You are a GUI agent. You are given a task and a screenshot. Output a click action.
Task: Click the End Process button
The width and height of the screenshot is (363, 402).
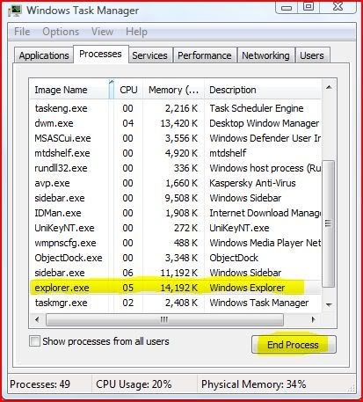click(x=294, y=345)
